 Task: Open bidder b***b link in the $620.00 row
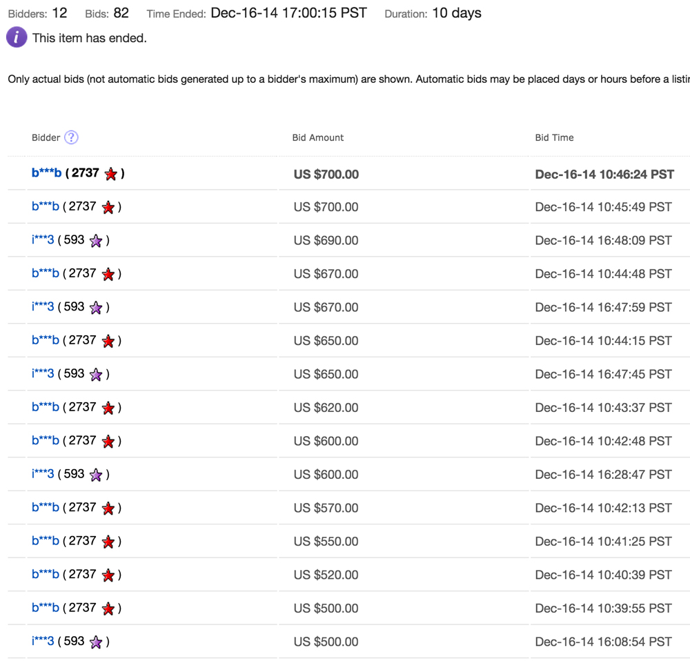coord(46,407)
